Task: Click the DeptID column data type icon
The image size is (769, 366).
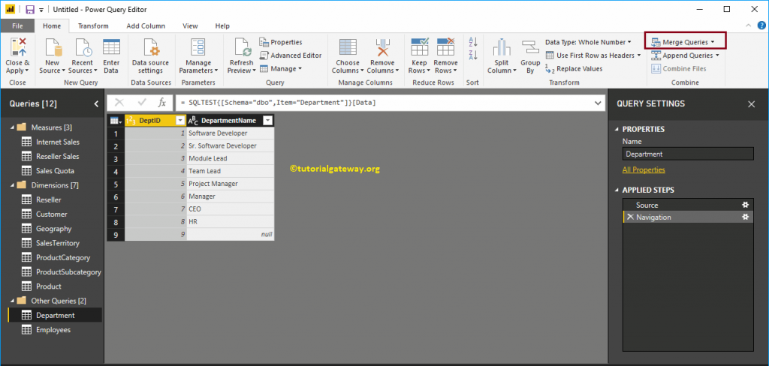Action: [131, 121]
